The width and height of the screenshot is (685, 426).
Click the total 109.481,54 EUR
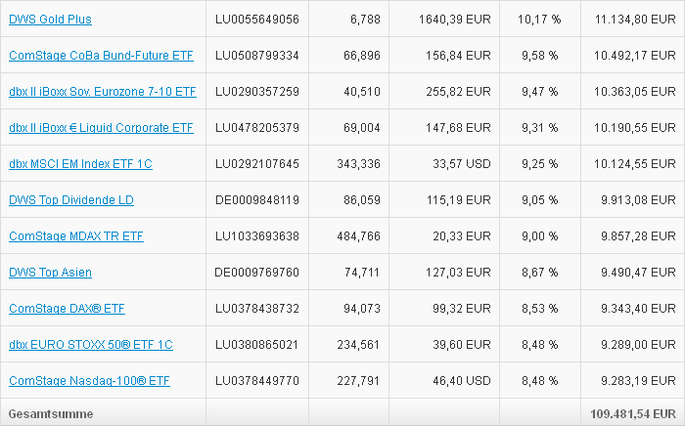(633, 414)
